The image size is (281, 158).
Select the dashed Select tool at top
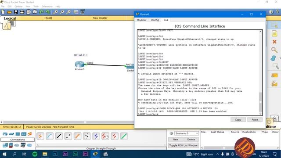coord(274,25)
